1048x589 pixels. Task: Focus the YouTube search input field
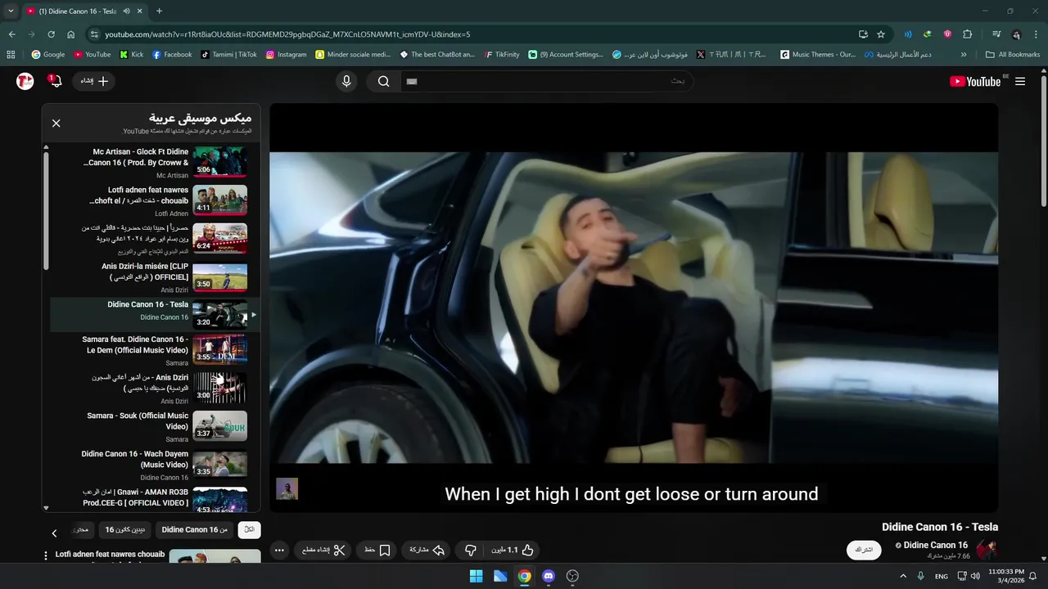click(x=545, y=81)
